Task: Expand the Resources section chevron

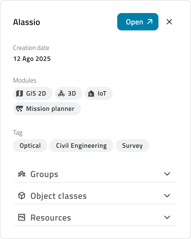Action: [x=167, y=217]
